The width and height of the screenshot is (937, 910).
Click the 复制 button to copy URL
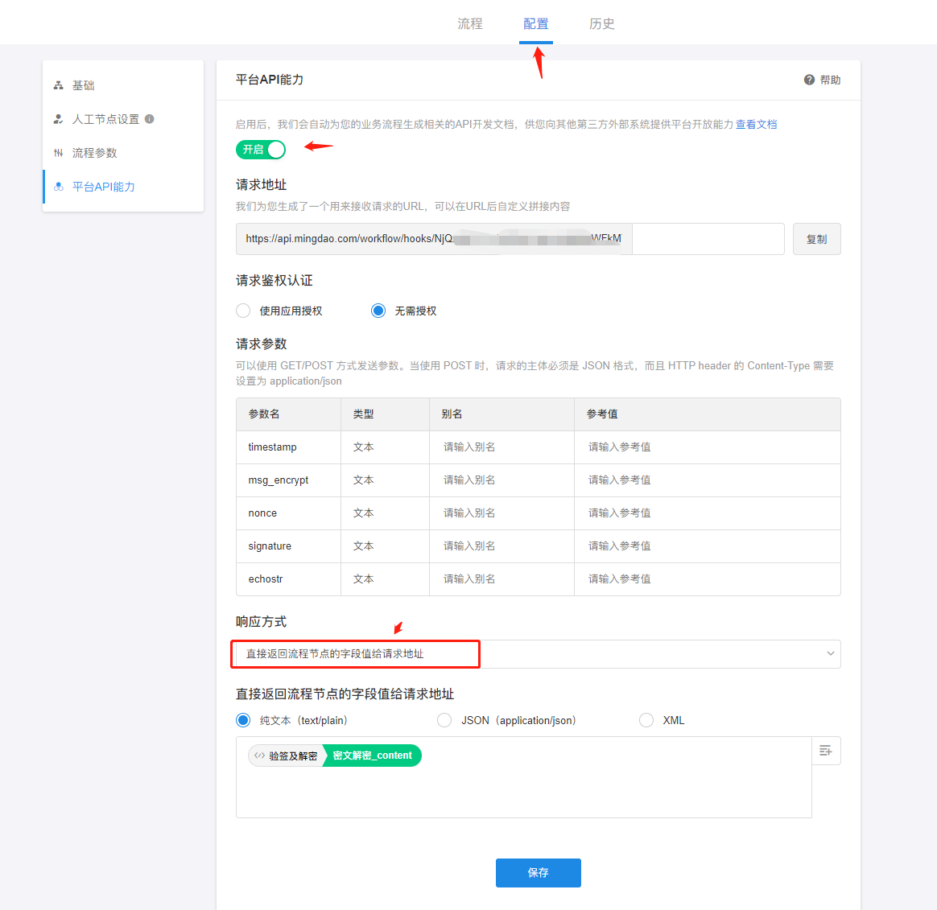coord(816,239)
